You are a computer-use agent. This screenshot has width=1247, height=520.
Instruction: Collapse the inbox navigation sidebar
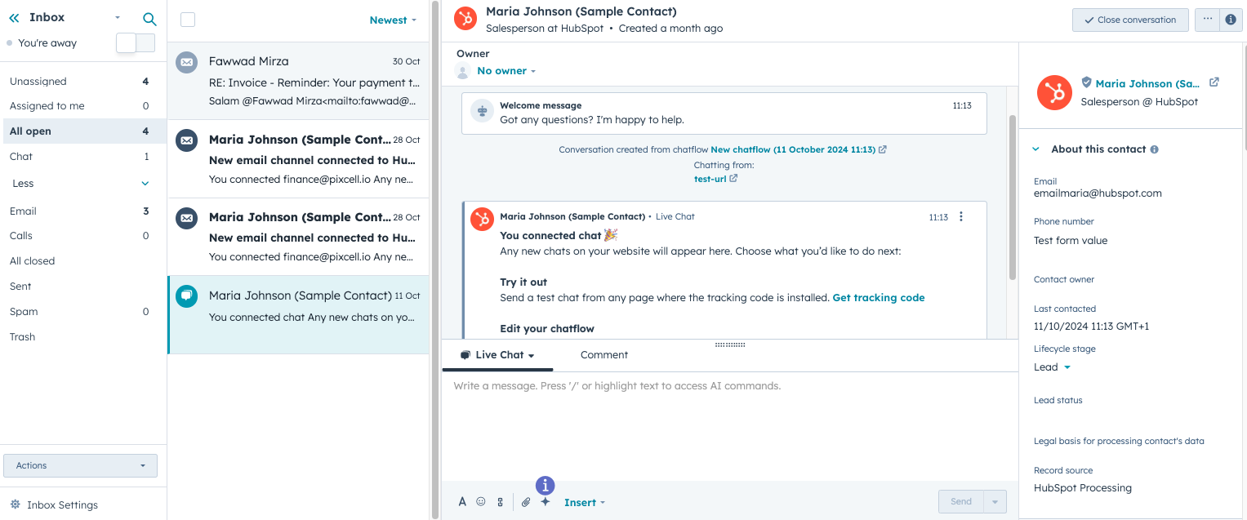pos(12,17)
